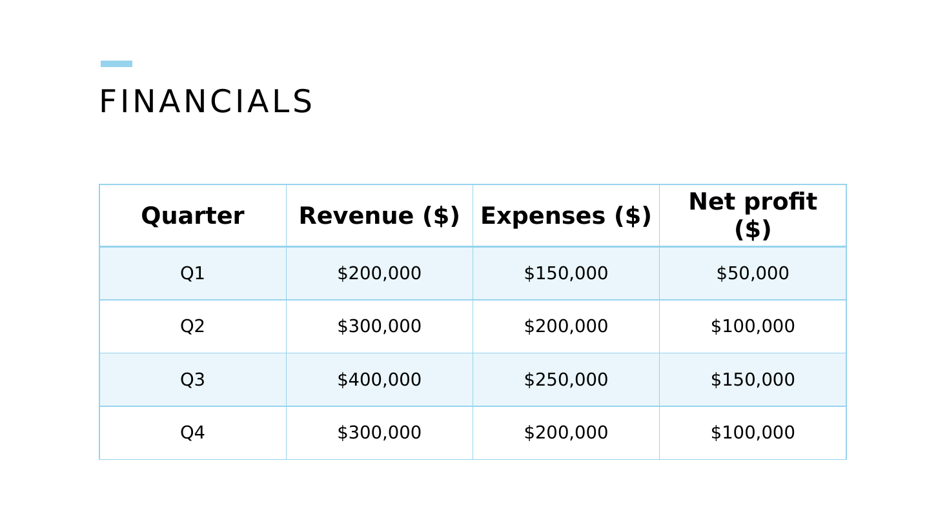Image resolution: width=947 pixels, height=532 pixels.
Task: Select the Net profit ($) header cell
Action: [x=753, y=216]
